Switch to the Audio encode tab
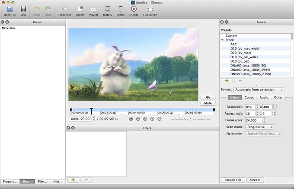294x189 pixels. (264, 98)
